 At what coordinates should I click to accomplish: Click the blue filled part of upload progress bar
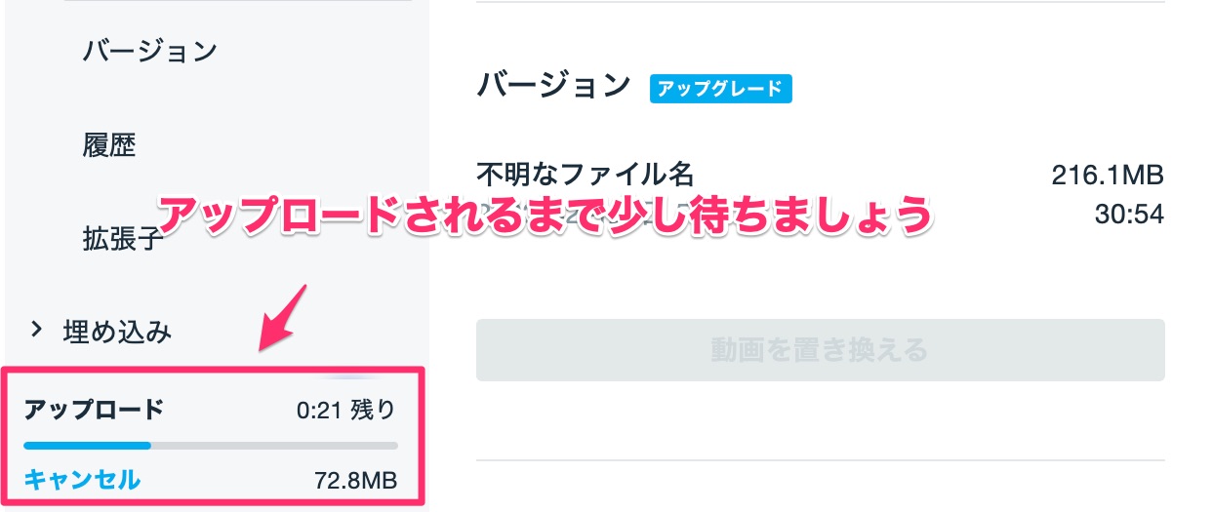pyautogui.click(x=87, y=445)
